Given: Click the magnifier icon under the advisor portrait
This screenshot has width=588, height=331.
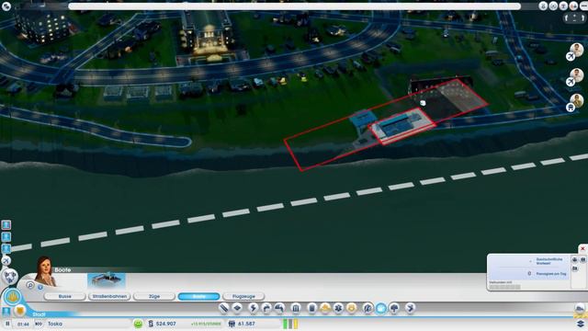Looking at the screenshot, I should (30, 286).
